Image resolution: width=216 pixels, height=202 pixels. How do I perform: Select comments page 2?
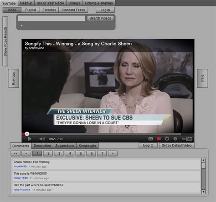click(48, 153)
